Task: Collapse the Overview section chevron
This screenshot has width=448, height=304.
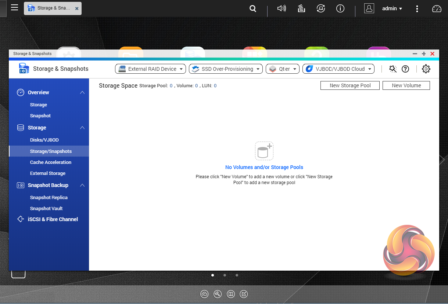Action: tap(82, 92)
